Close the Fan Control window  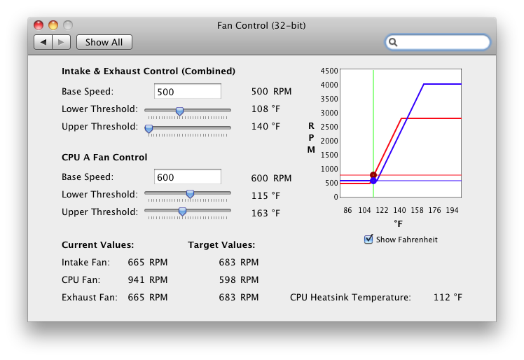click(39, 25)
